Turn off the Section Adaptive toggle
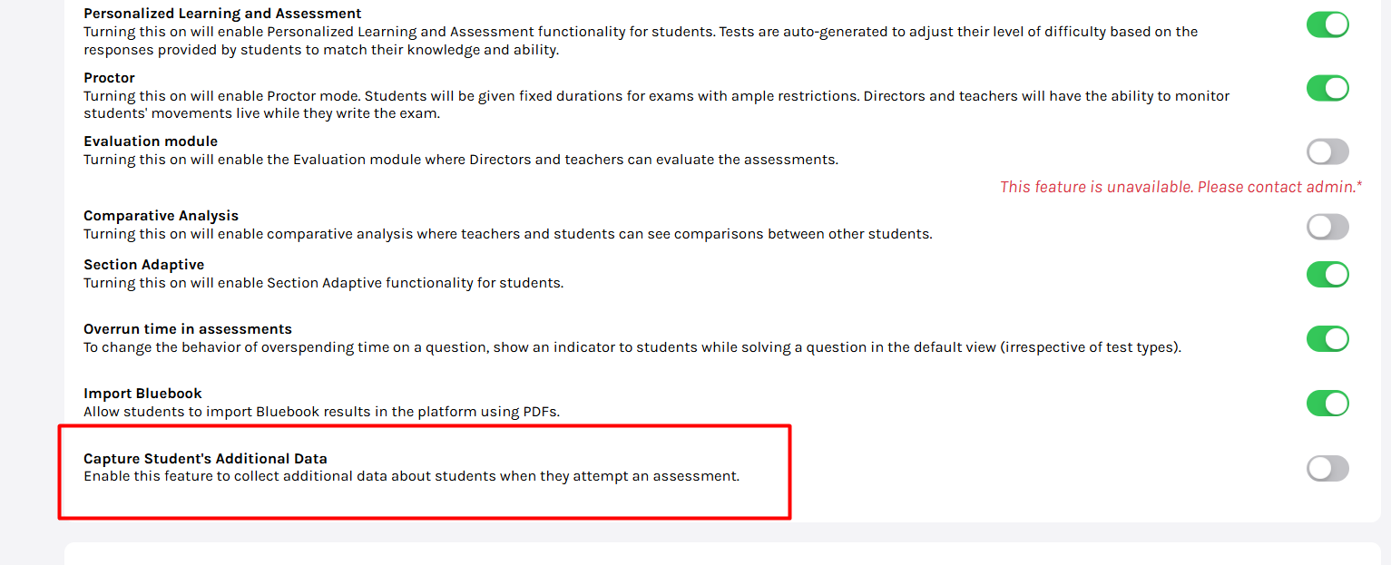Screen dimensions: 1391x565 coord(1327,274)
